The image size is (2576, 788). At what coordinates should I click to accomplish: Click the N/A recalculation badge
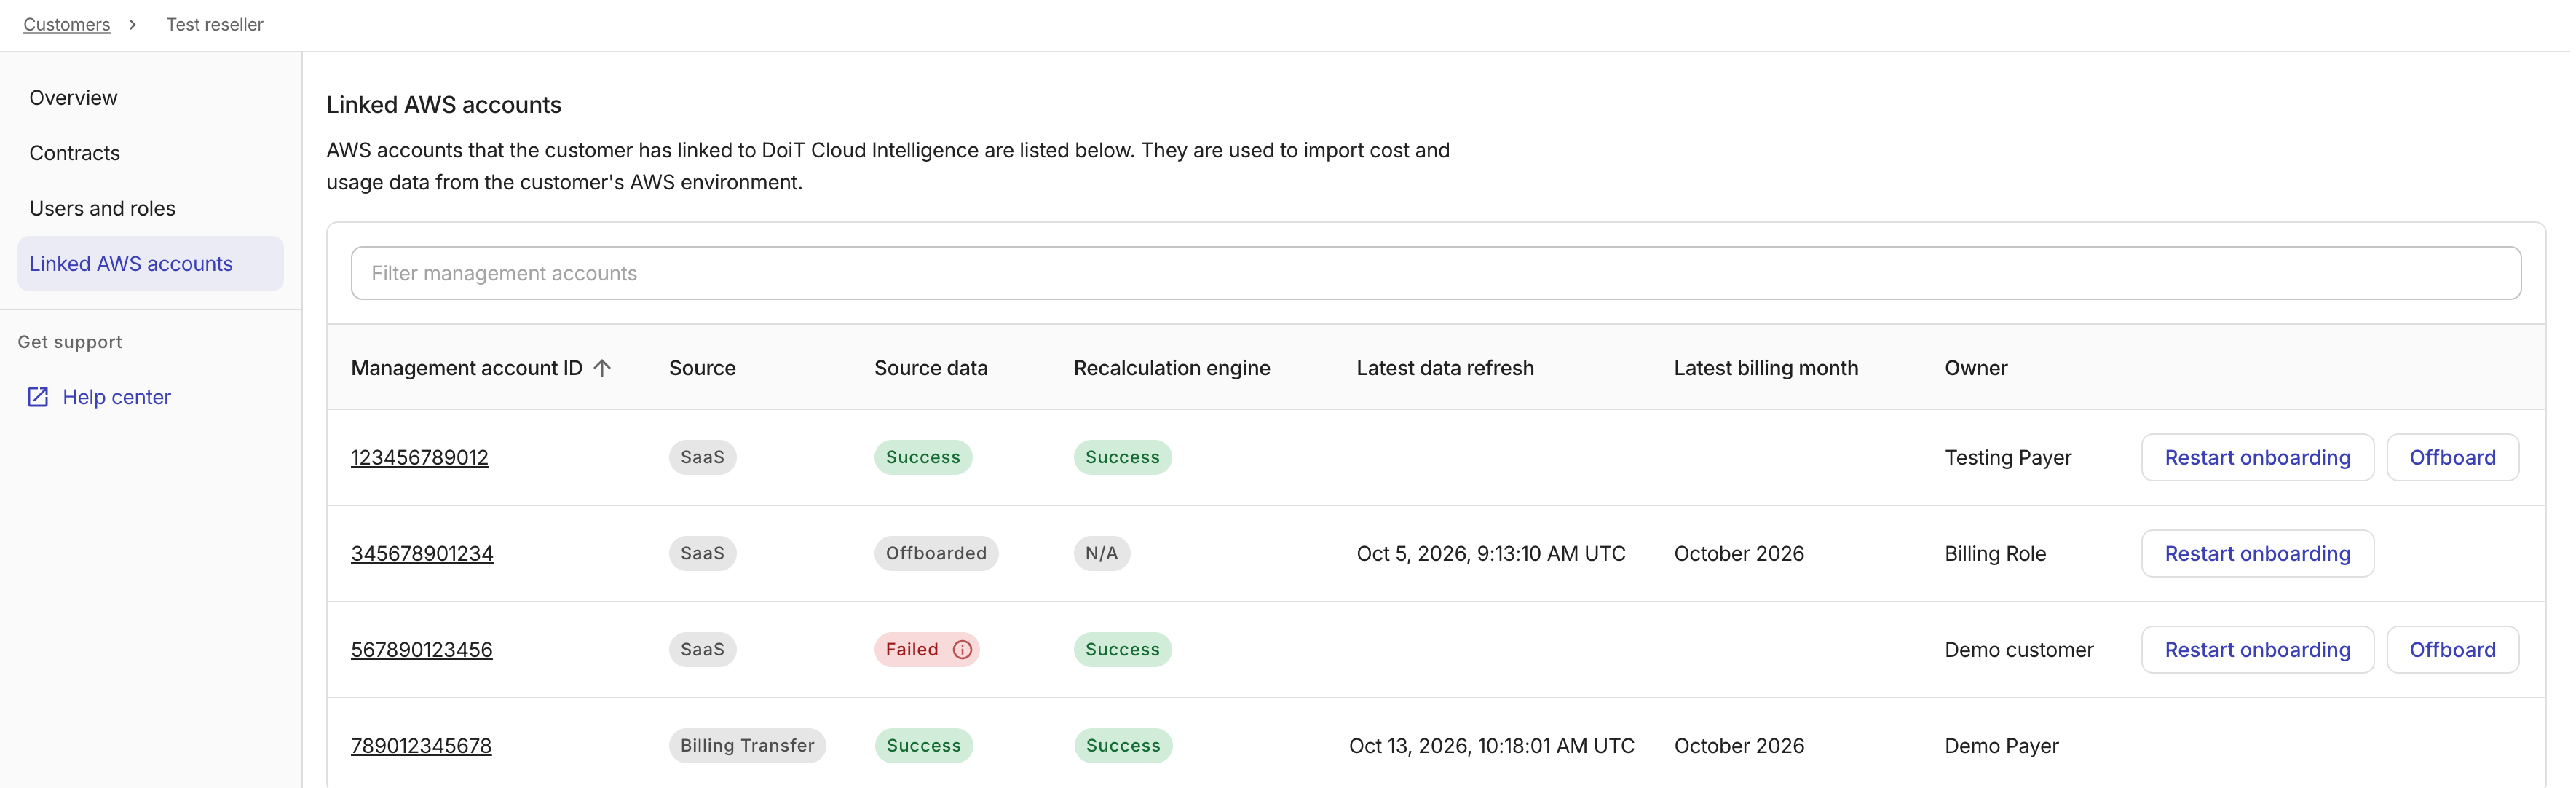(x=1101, y=553)
